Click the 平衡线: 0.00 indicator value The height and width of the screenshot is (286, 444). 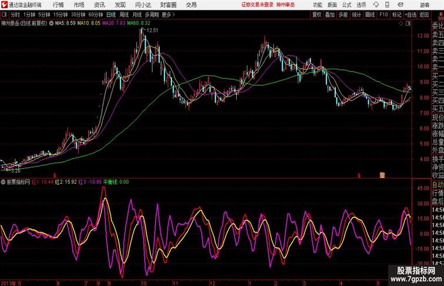[116, 182]
